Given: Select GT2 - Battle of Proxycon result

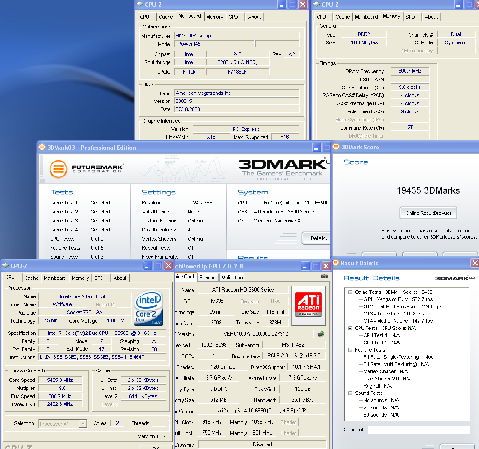Looking at the screenshot, I should point(403,306).
